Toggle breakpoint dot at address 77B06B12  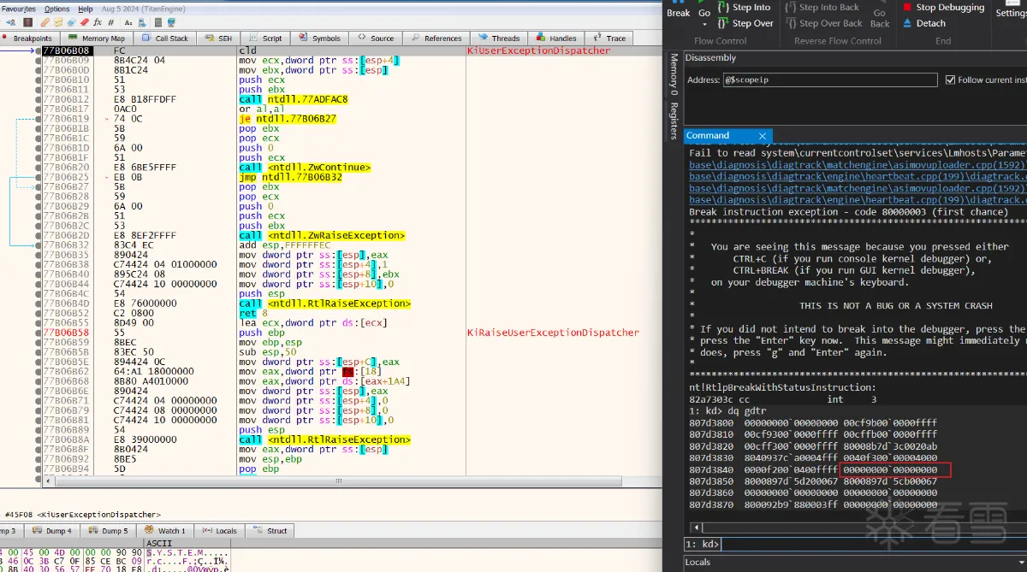(x=39, y=99)
